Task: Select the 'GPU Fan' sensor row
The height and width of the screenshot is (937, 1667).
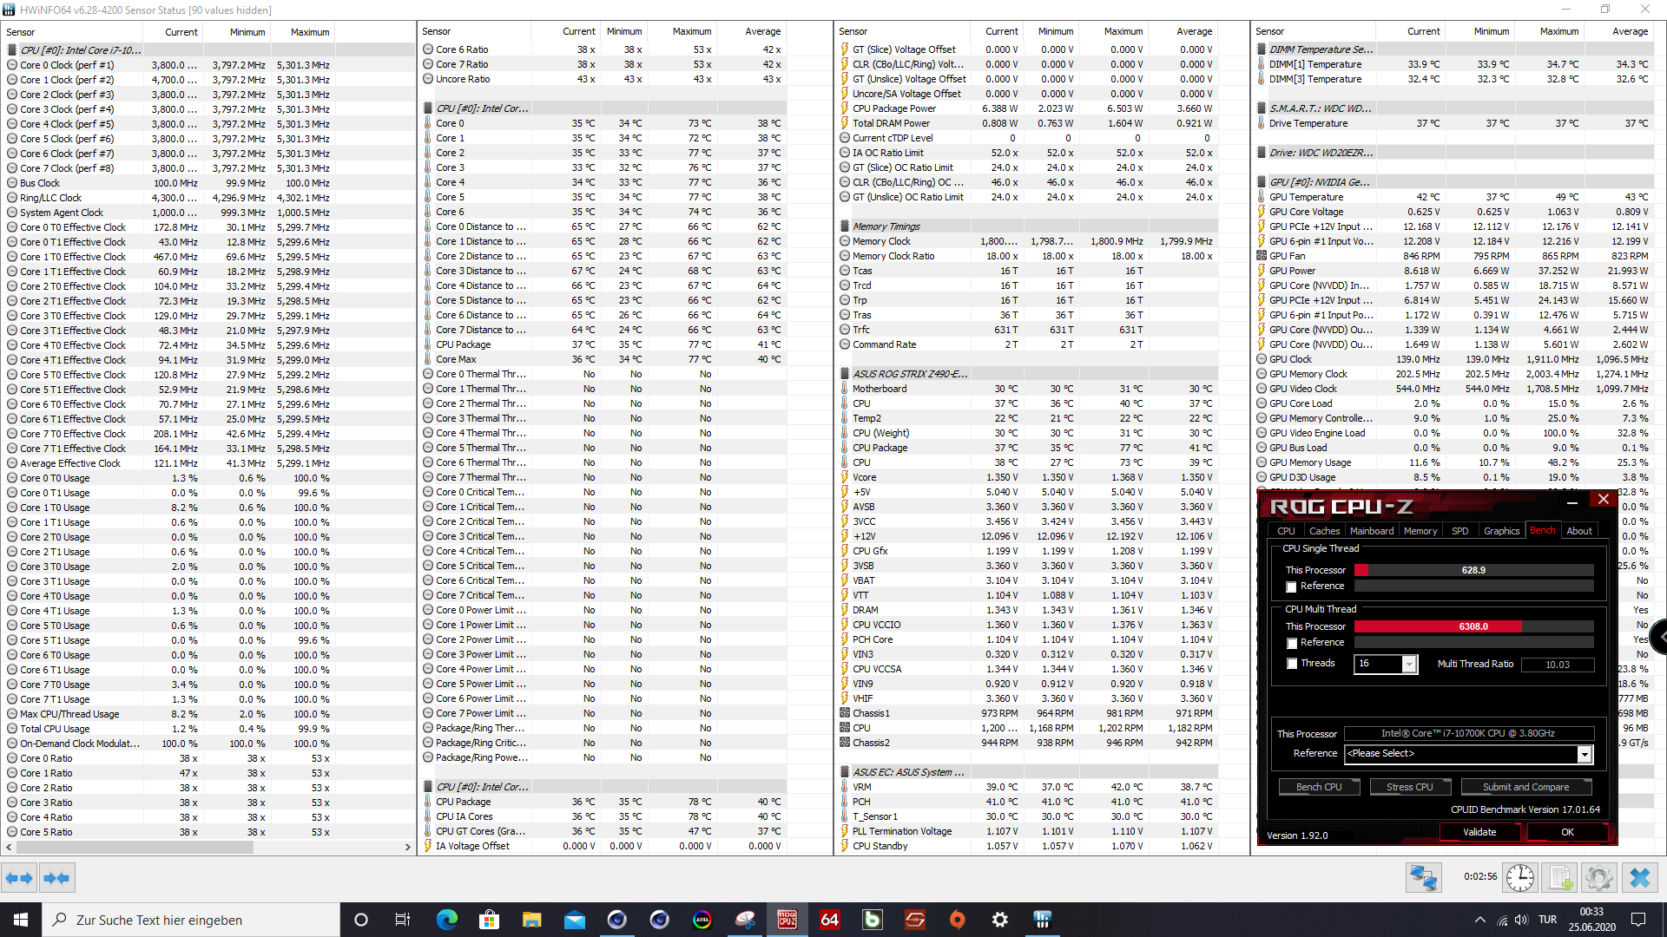Action: (x=1453, y=256)
